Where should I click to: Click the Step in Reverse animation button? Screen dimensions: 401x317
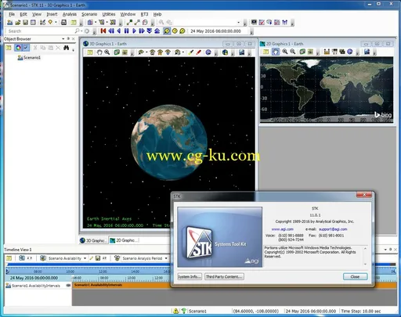tap(111, 31)
